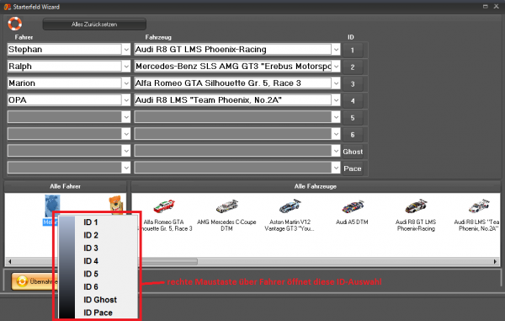Click the vehicle list horizontal scrollbar thumb

(x=169, y=261)
